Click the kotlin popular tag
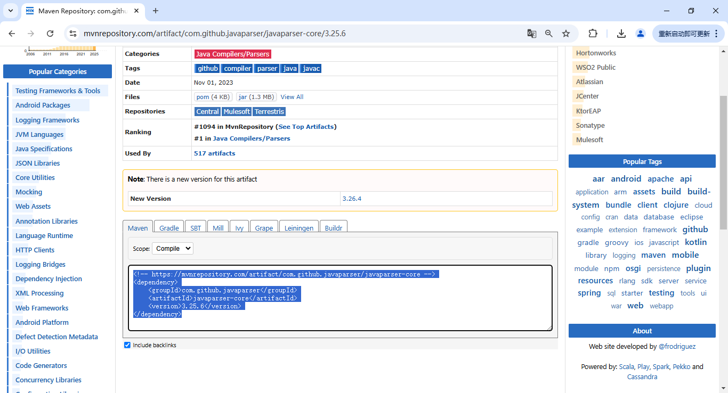Screen dimensions: 728x393 pyautogui.click(x=695, y=242)
